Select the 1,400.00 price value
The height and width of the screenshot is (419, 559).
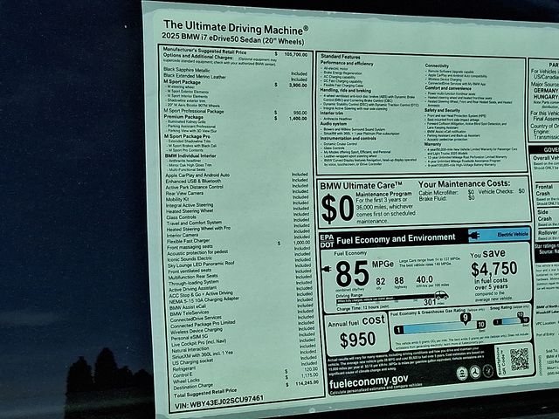coord(298,119)
